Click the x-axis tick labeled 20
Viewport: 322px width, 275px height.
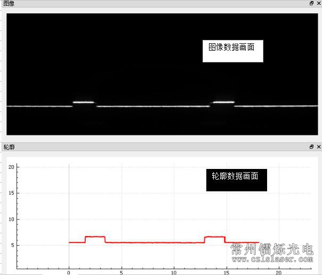click(x=278, y=272)
